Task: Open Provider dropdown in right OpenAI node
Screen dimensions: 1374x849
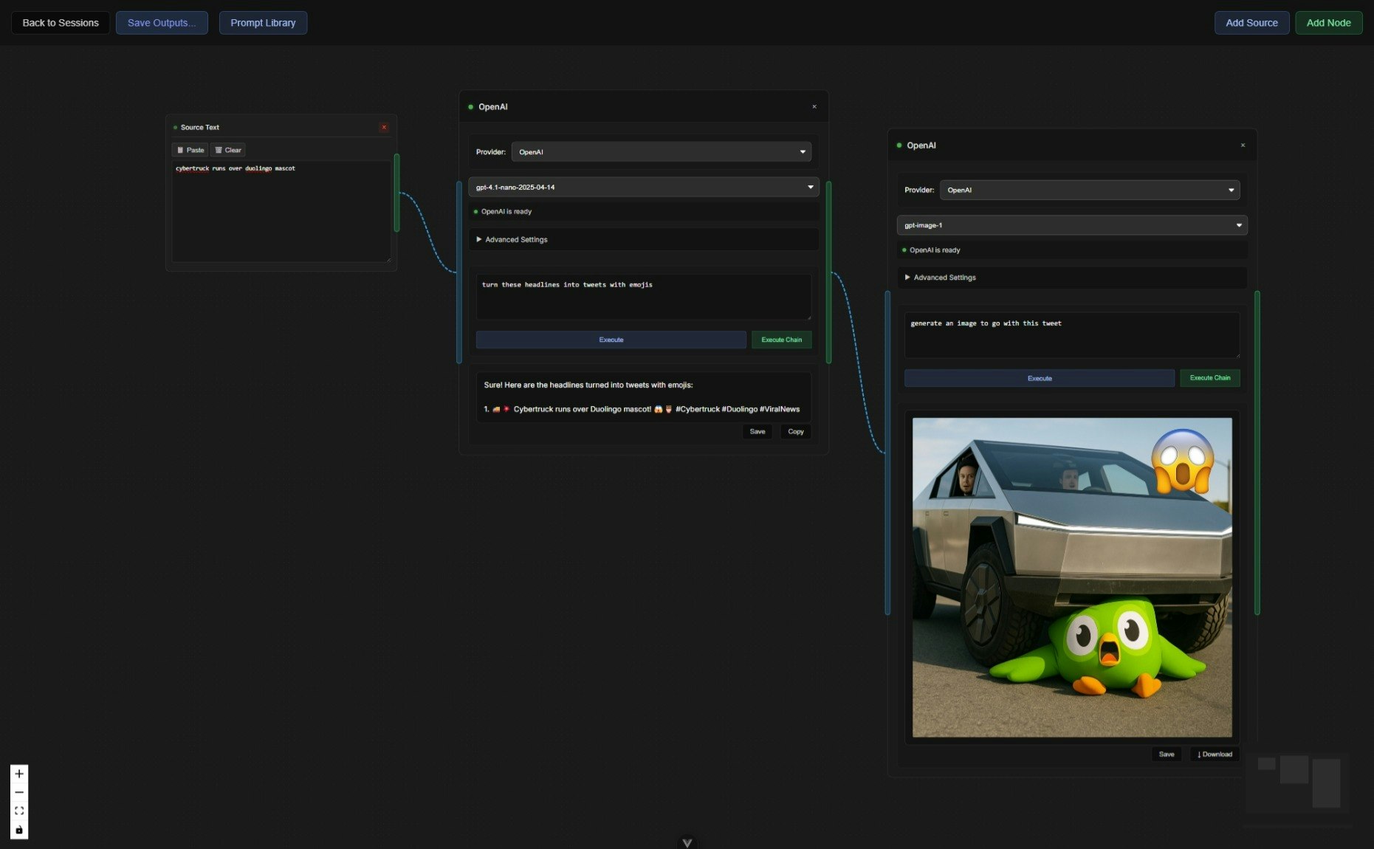Action: pyautogui.click(x=1090, y=190)
